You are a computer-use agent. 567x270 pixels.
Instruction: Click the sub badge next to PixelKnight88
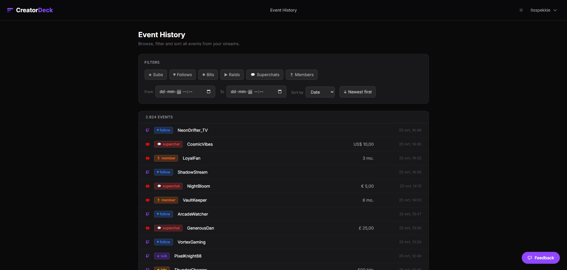[x=162, y=256]
